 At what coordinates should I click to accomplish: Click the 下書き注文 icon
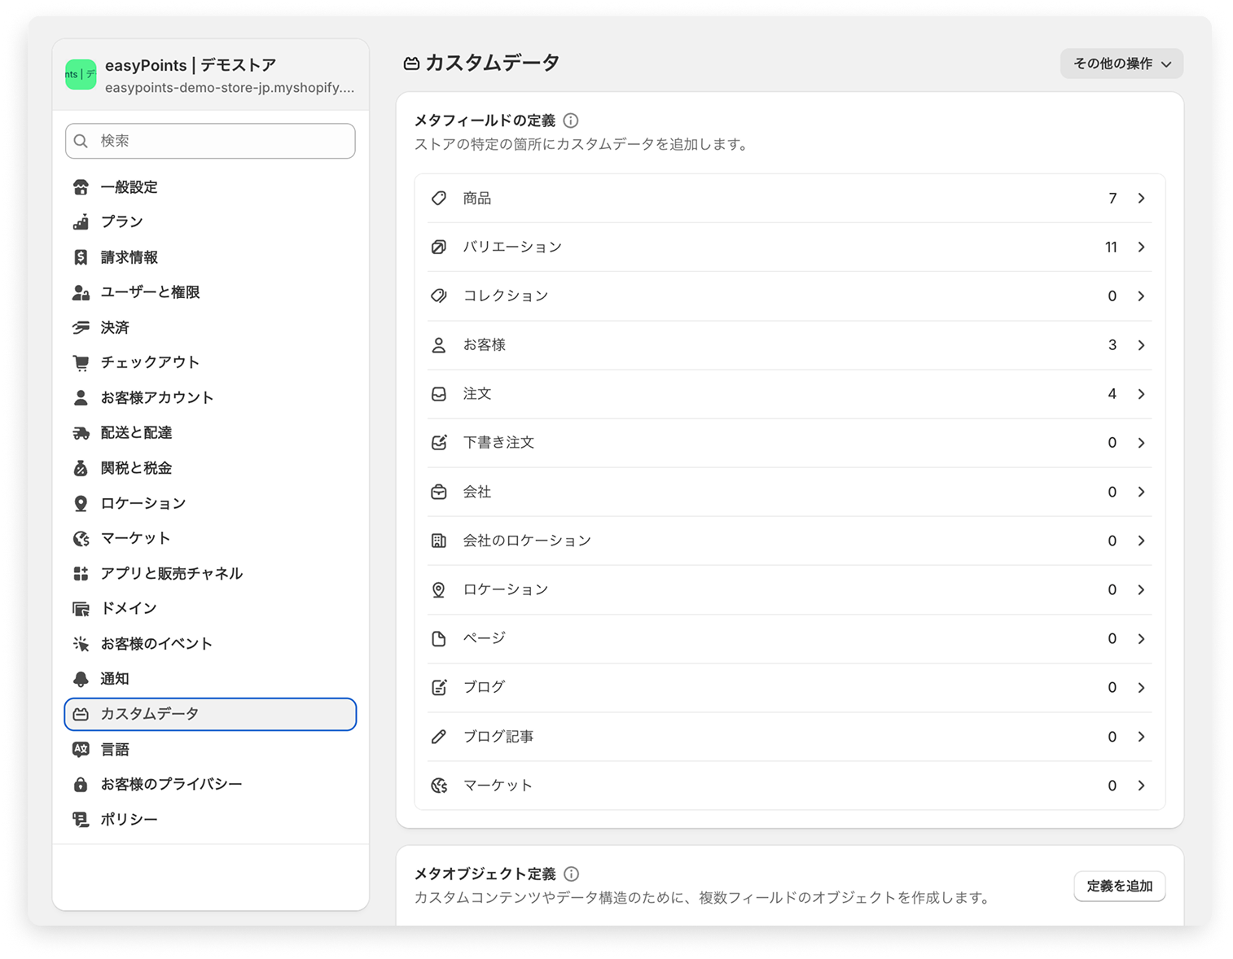[439, 443]
